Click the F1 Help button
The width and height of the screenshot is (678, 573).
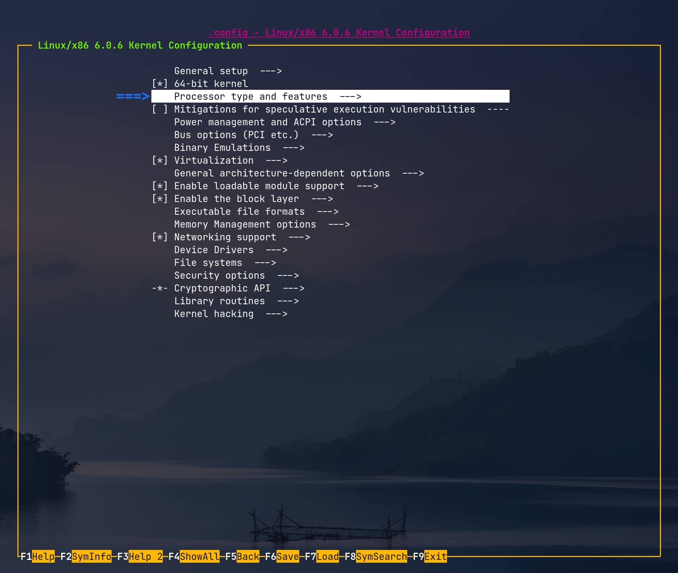tap(38, 556)
